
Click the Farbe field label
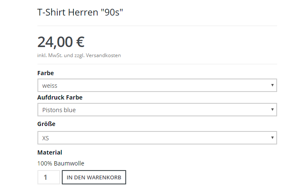pyautogui.click(x=45, y=73)
